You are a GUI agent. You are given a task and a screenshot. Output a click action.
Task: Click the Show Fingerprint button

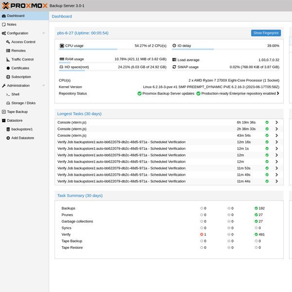[266, 33]
